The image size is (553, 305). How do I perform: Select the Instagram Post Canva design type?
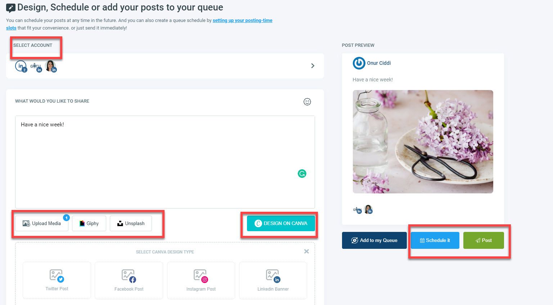pos(201,280)
